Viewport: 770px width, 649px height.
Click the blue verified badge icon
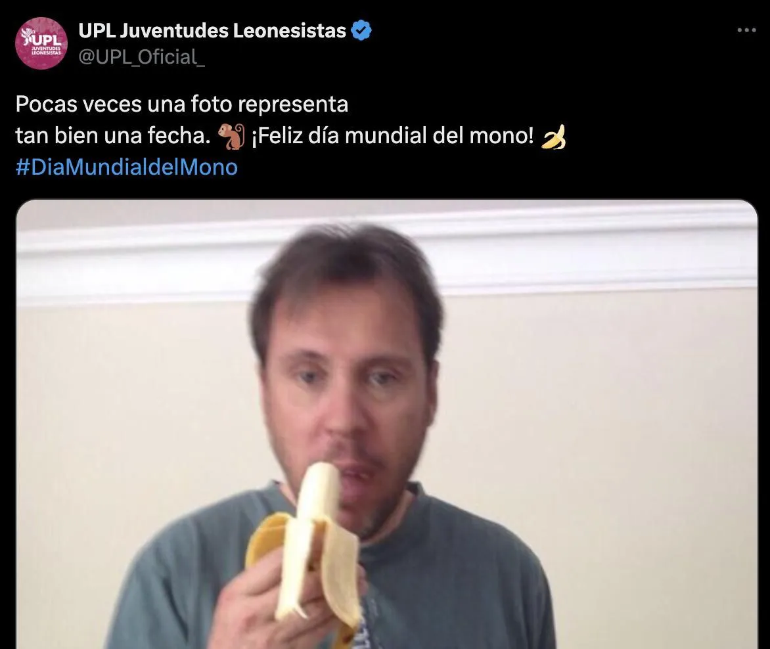pos(362,30)
